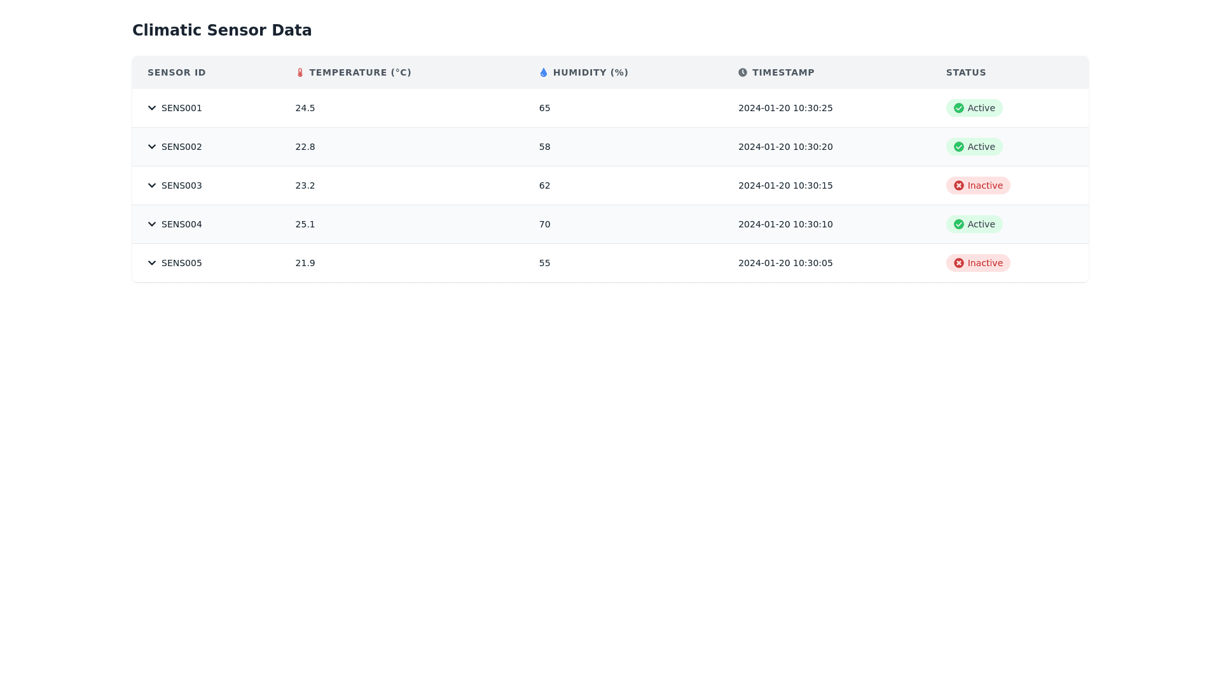1221x686 pixels.
Task: Click green checkmark icon for SENS002
Action: (958, 147)
